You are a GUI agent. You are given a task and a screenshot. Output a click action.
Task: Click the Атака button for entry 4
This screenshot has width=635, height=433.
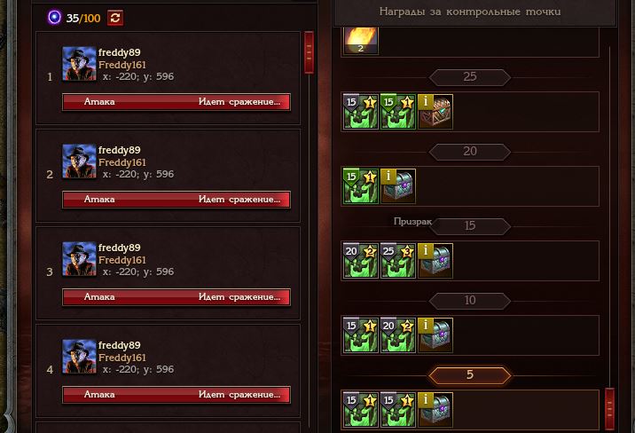point(176,395)
